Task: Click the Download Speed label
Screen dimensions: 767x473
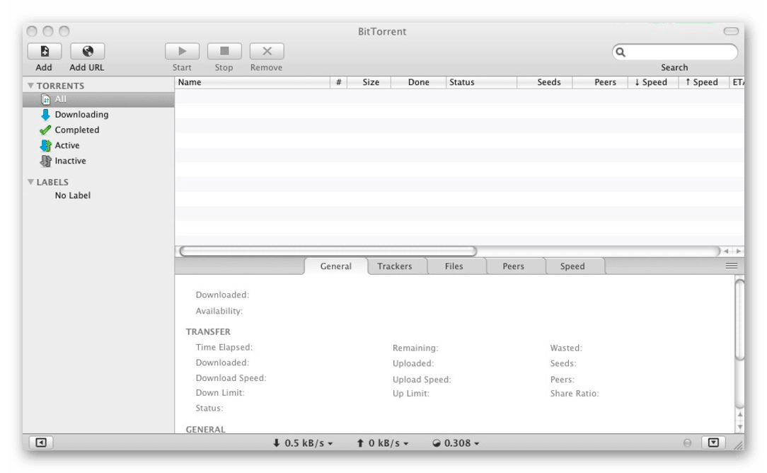Action: click(231, 378)
